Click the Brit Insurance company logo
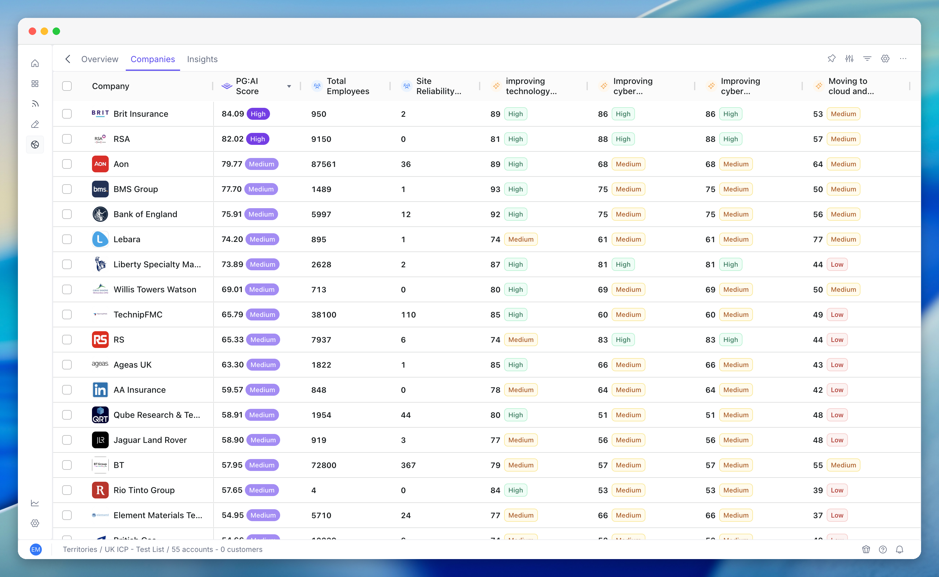The width and height of the screenshot is (939, 577). [x=100, y=114]
